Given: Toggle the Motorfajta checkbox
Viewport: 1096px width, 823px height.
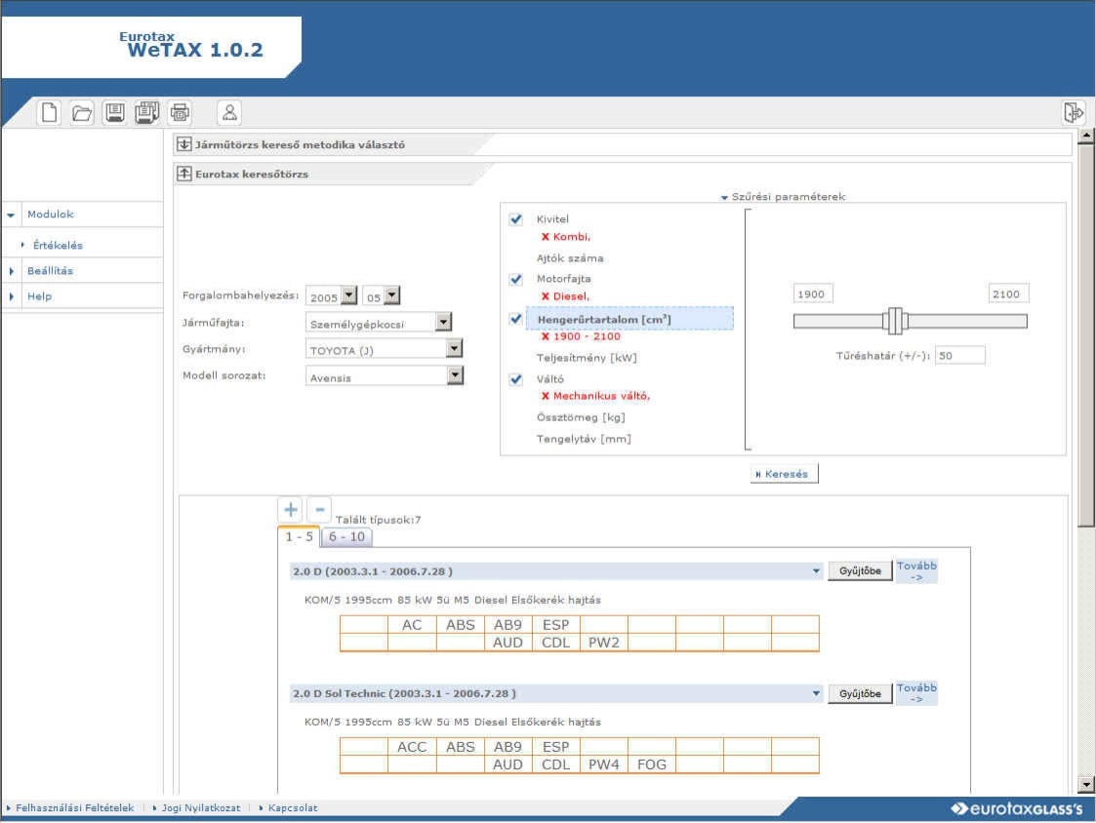Looking at the screenshot, I should [x=516, y=279].
